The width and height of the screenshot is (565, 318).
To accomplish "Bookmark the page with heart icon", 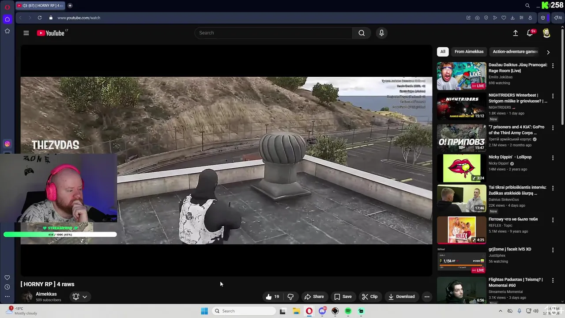I will coord(504,18).
